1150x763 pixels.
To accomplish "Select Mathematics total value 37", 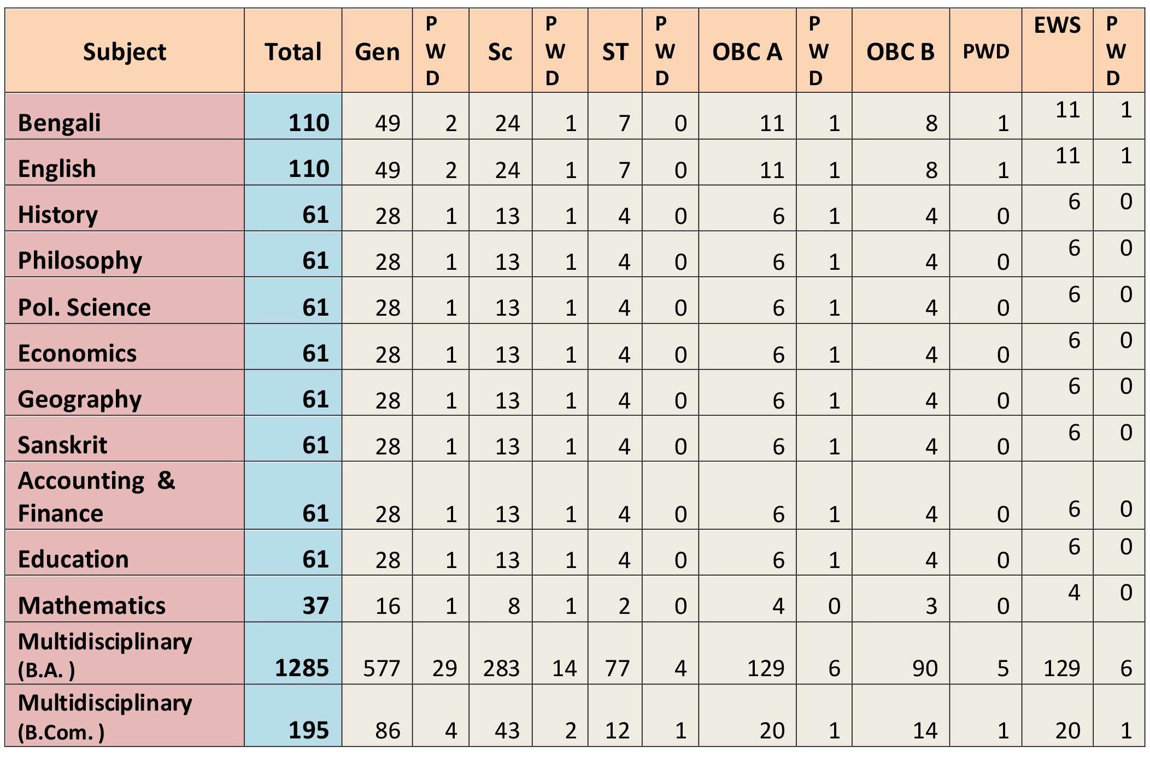I will (315, 606).
